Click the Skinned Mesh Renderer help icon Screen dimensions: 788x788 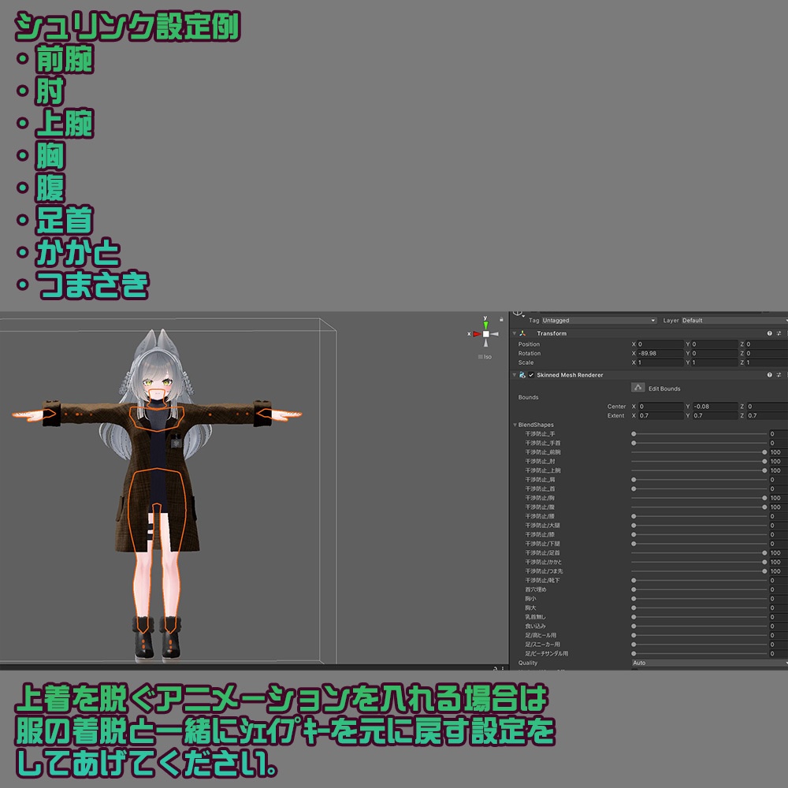769,375
